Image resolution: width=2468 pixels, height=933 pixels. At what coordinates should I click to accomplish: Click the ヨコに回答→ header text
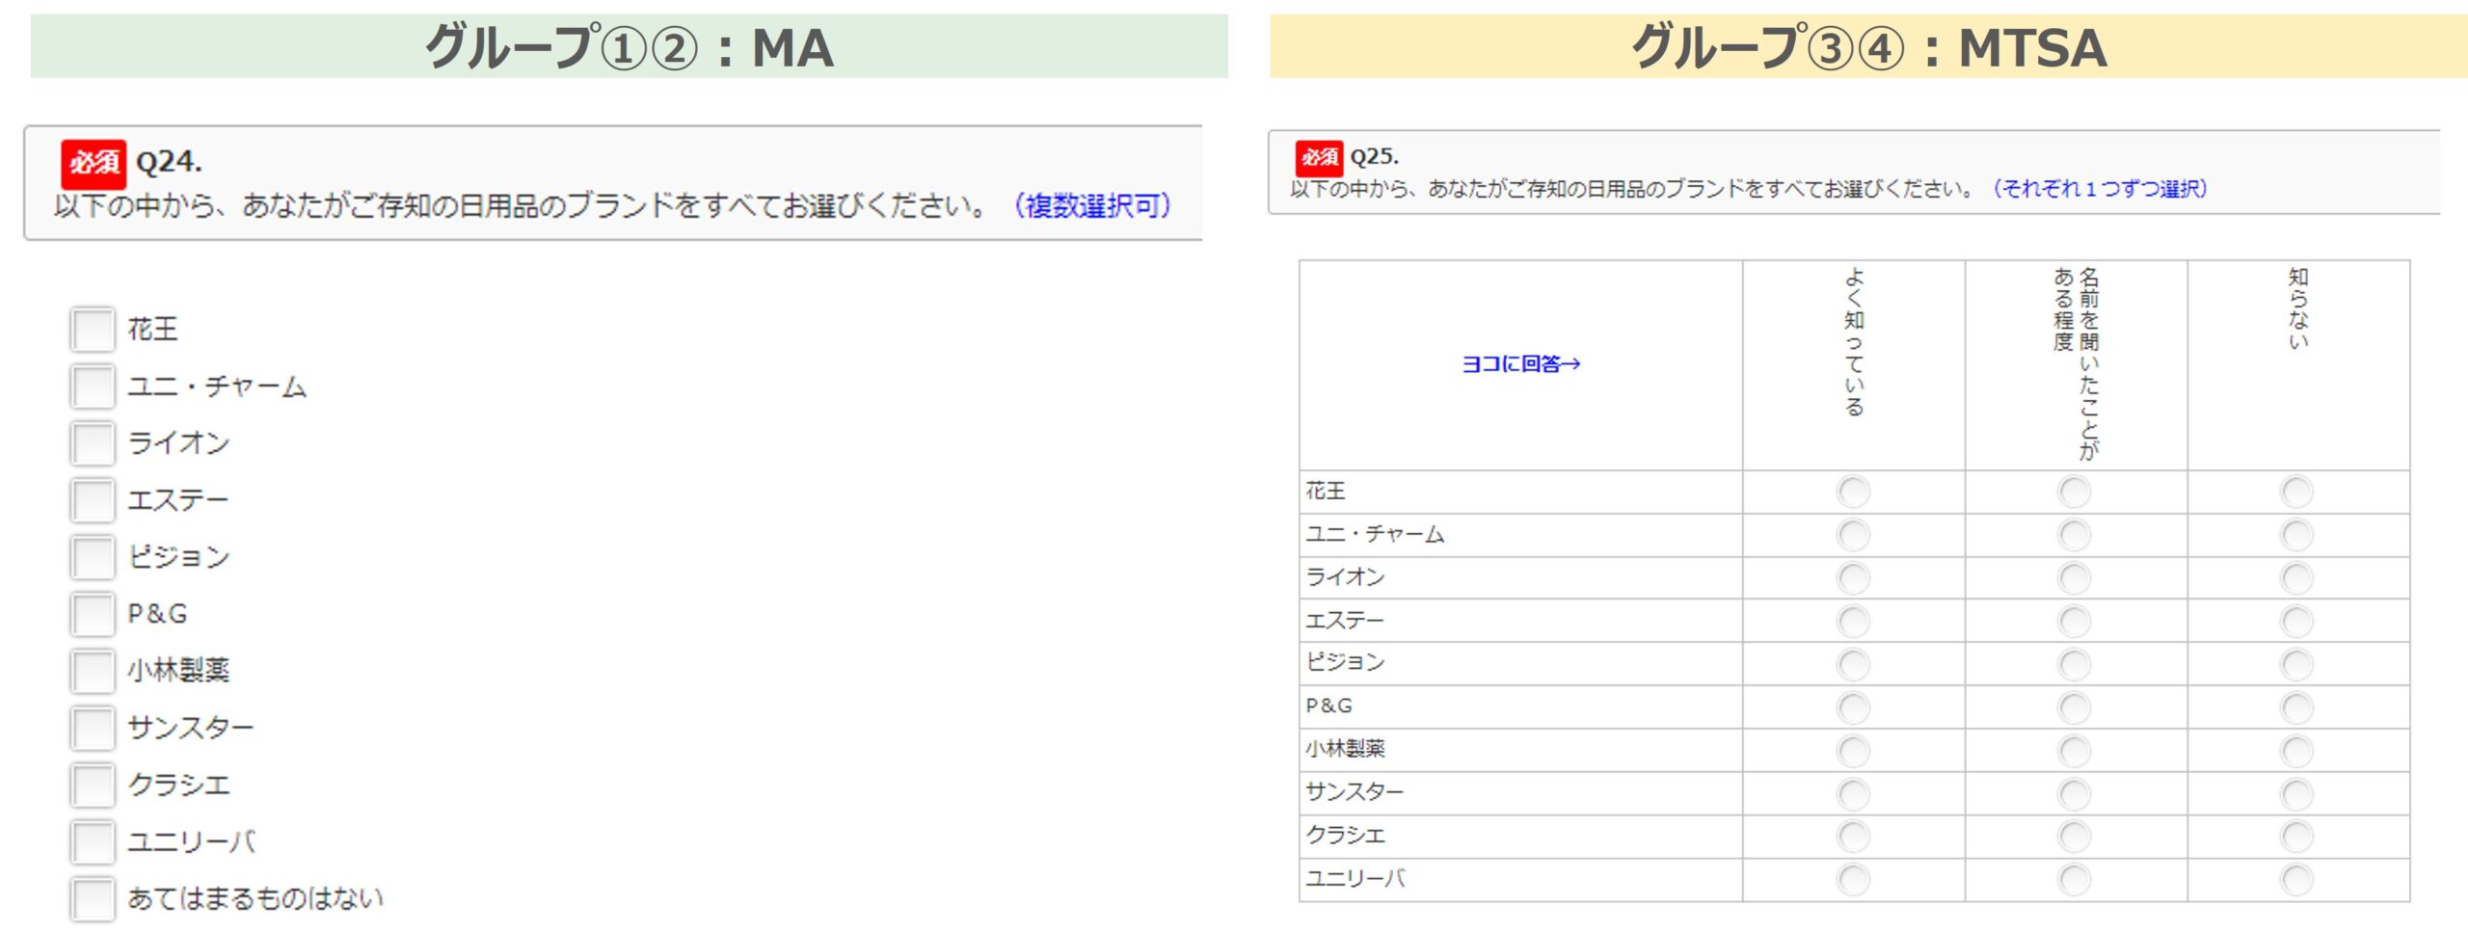[1520, 364]
